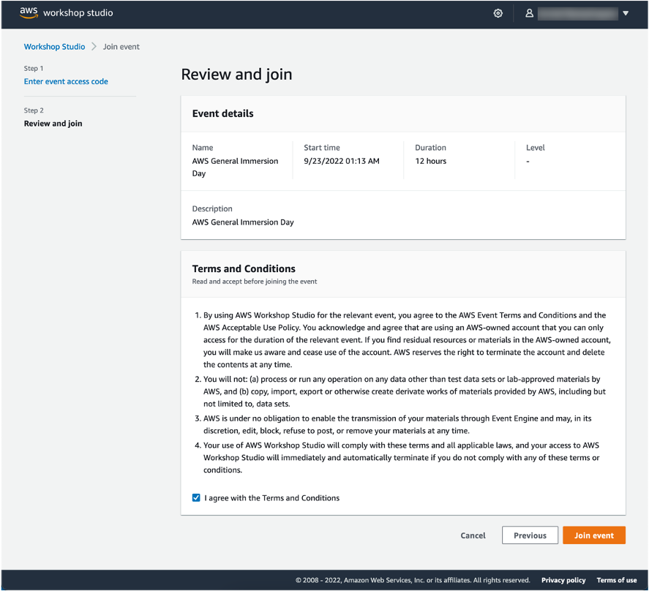Screen dimensions: 649x591
Task: Click the Terms and Conditions heading
Action: point(244,268)
